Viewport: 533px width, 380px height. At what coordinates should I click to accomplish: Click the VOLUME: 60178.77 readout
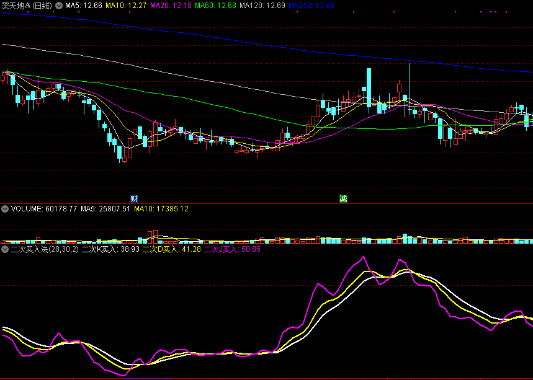click(44, 209)
